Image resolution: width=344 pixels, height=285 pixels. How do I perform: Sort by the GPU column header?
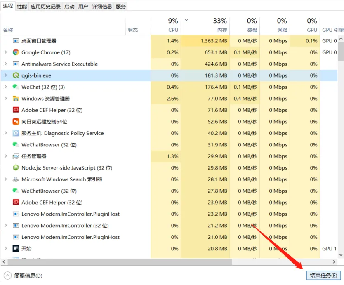point(305,26)
